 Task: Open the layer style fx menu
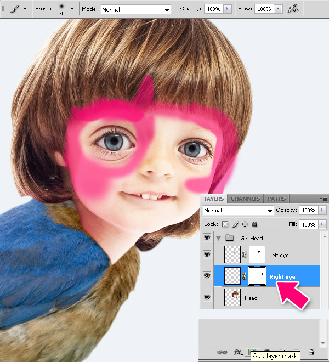pyautogui.click(x=238, y=353)
